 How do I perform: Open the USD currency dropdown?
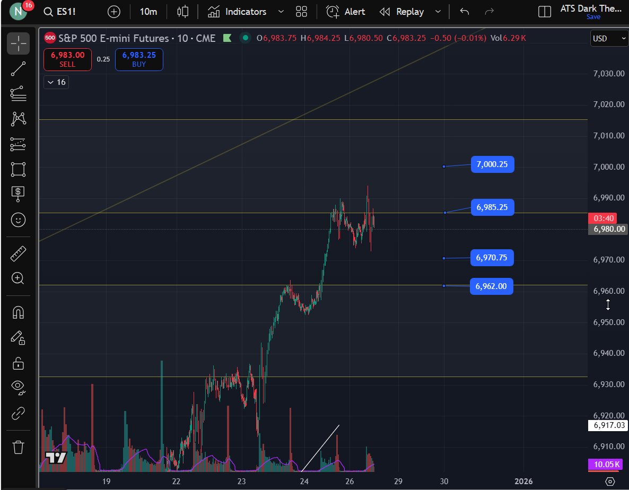click(608, 39)
